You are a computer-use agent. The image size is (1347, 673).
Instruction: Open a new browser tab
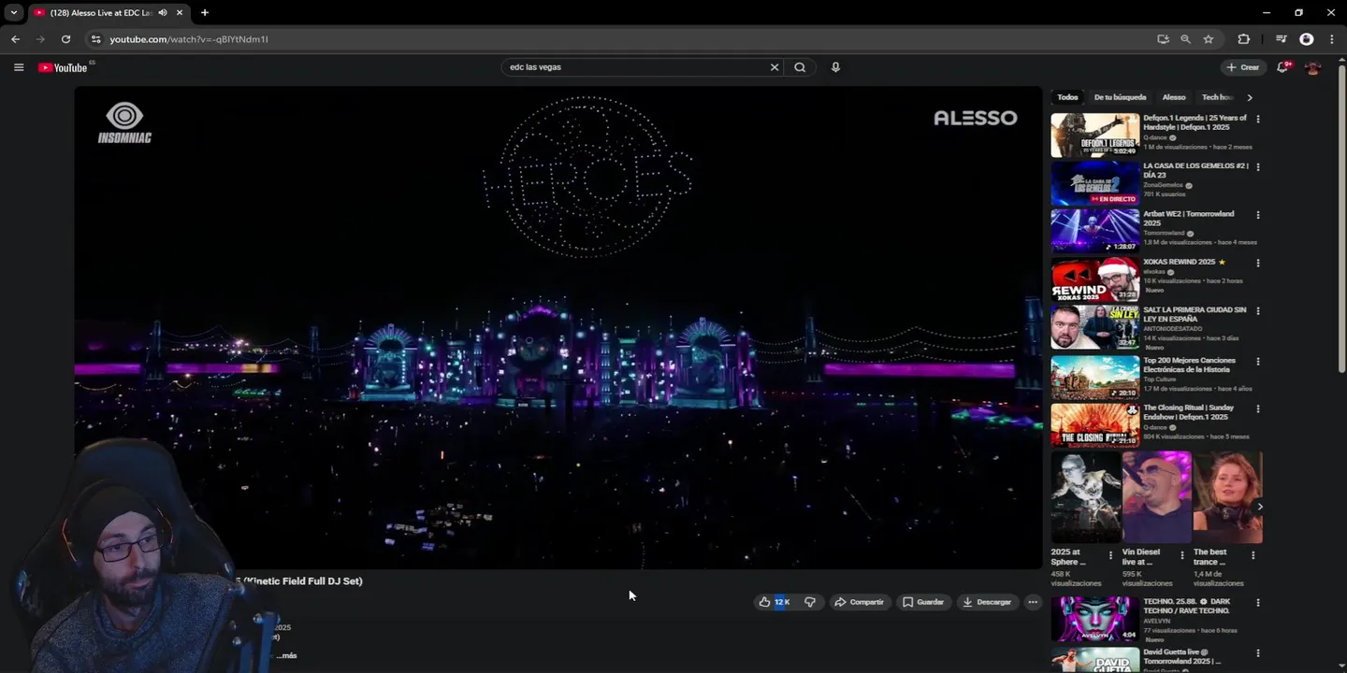[x=205, y=12]
